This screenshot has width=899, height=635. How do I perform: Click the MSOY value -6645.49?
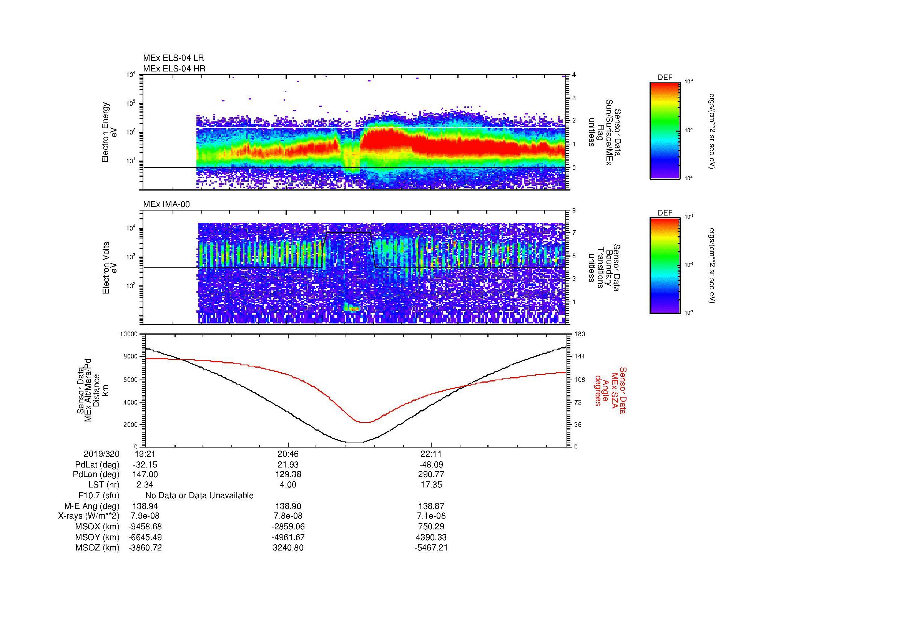point(145,537)
